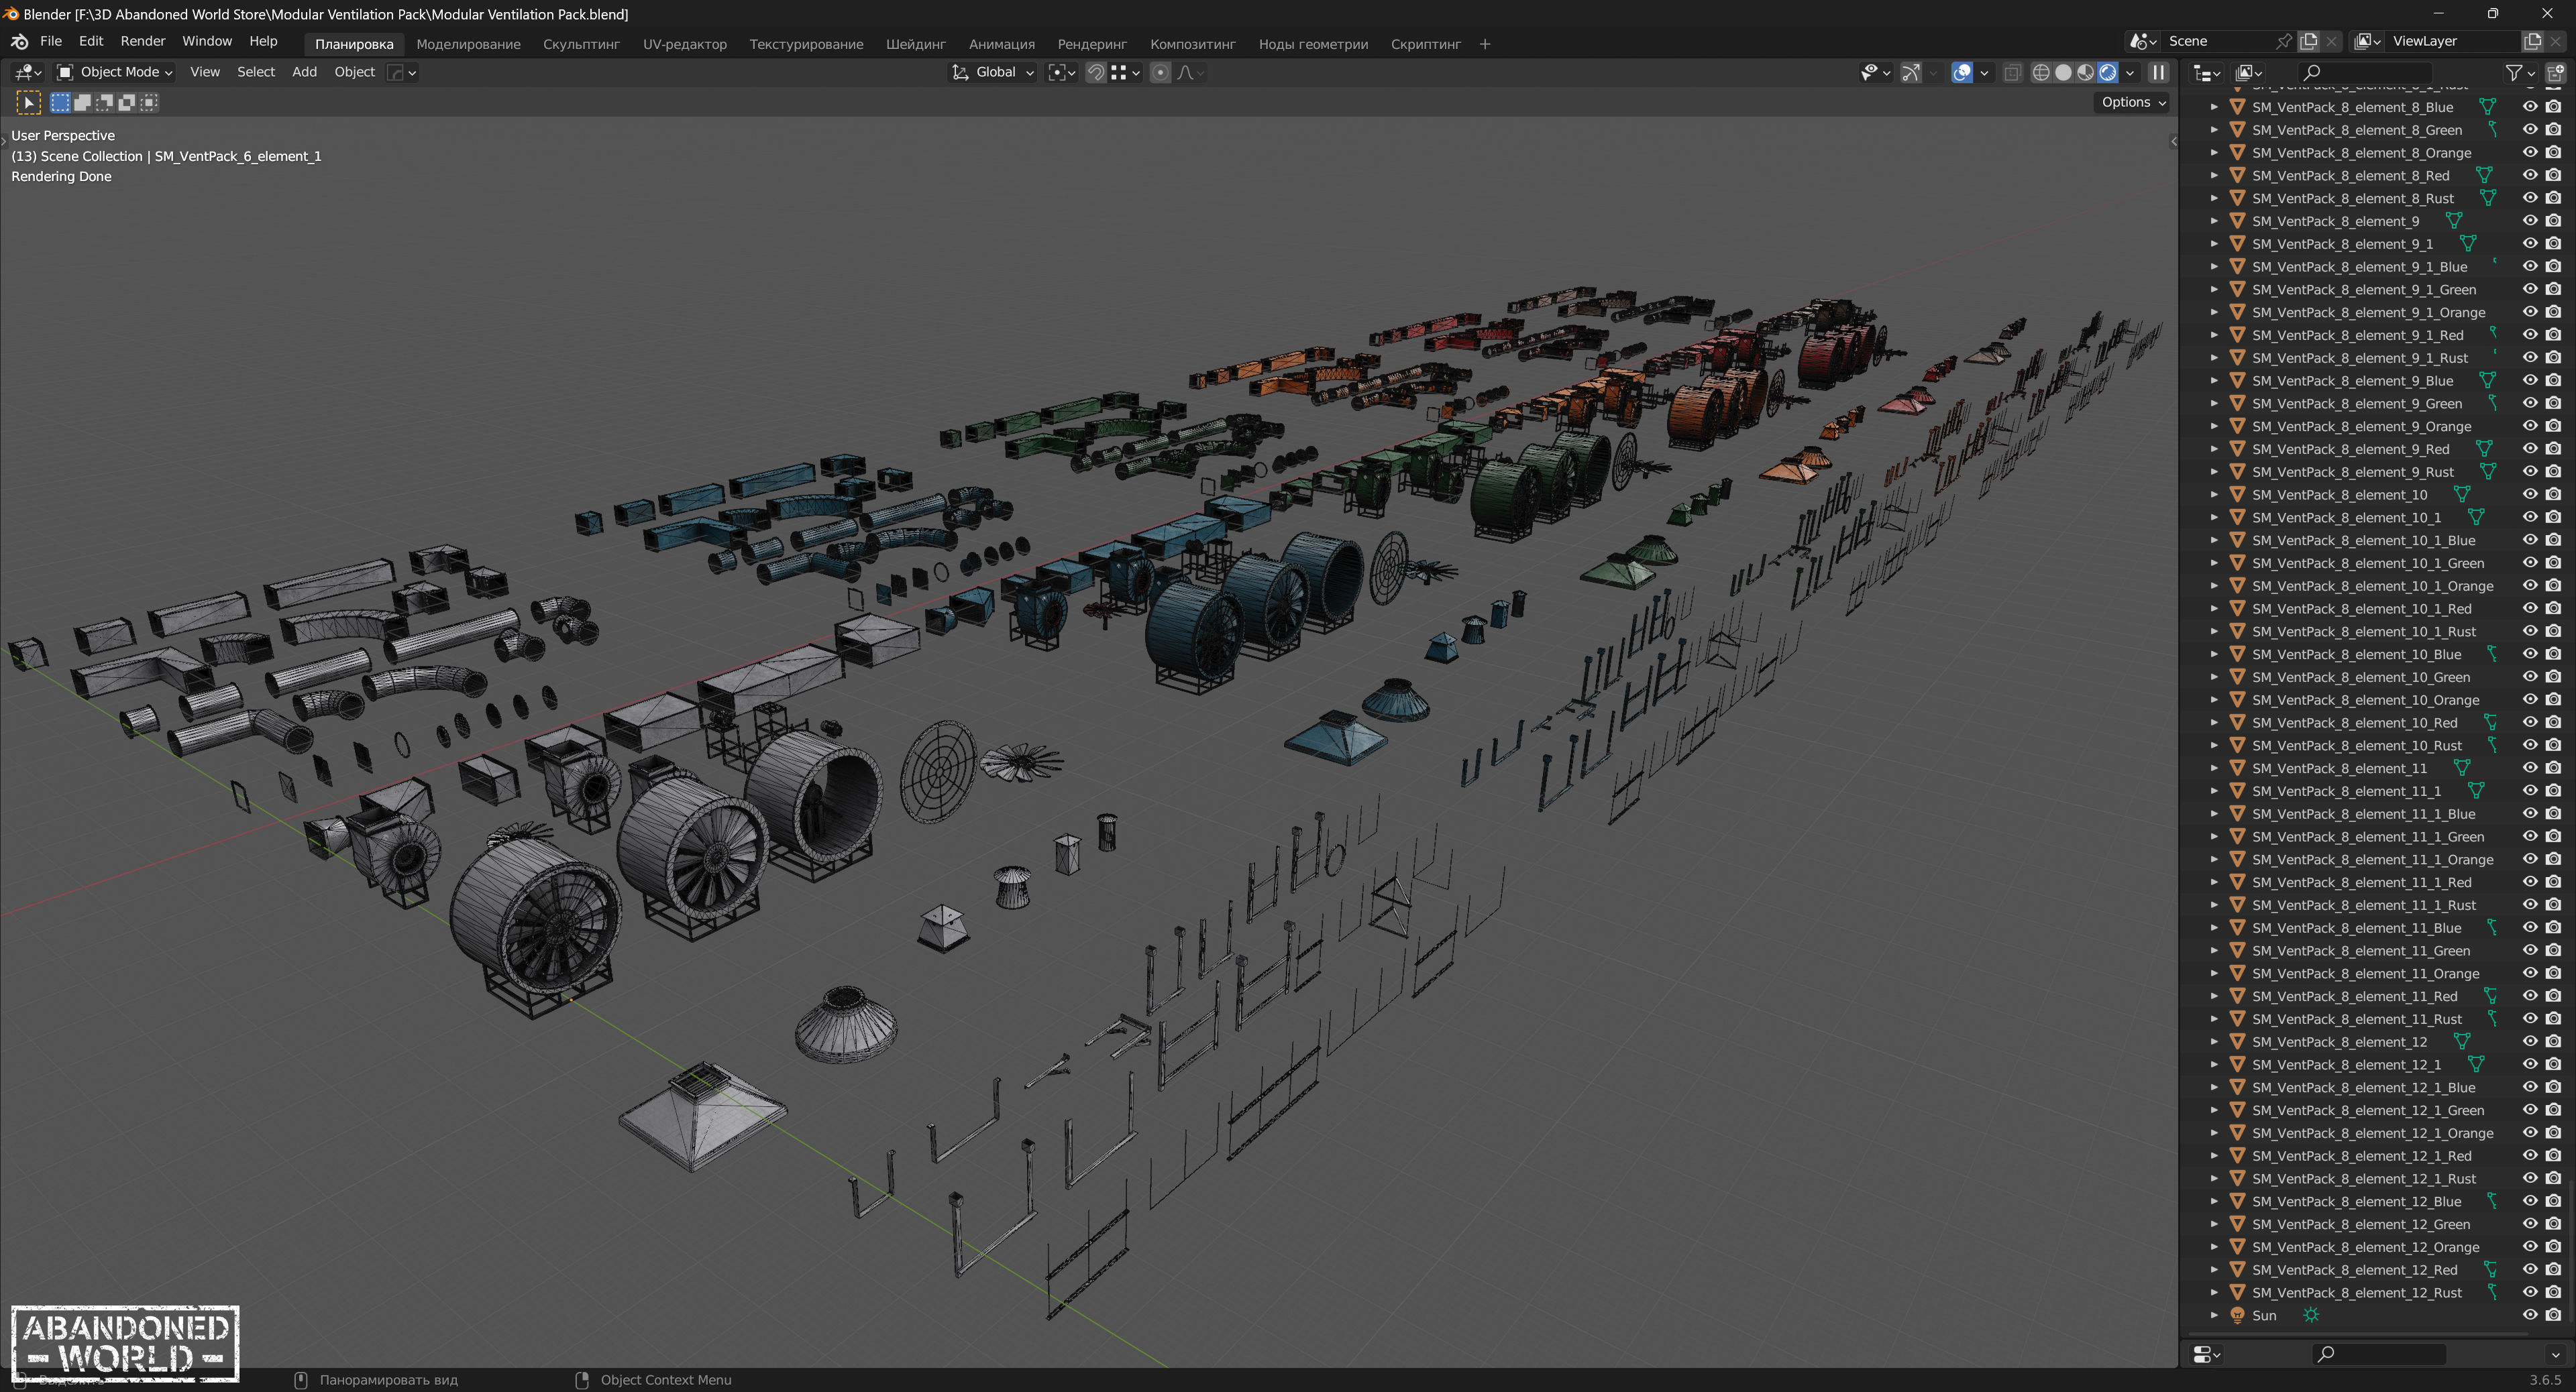This screenshot has height=1392, width=2576.
Task: Choose the Subtract Selection mode icon
Action: coord(104,102)
